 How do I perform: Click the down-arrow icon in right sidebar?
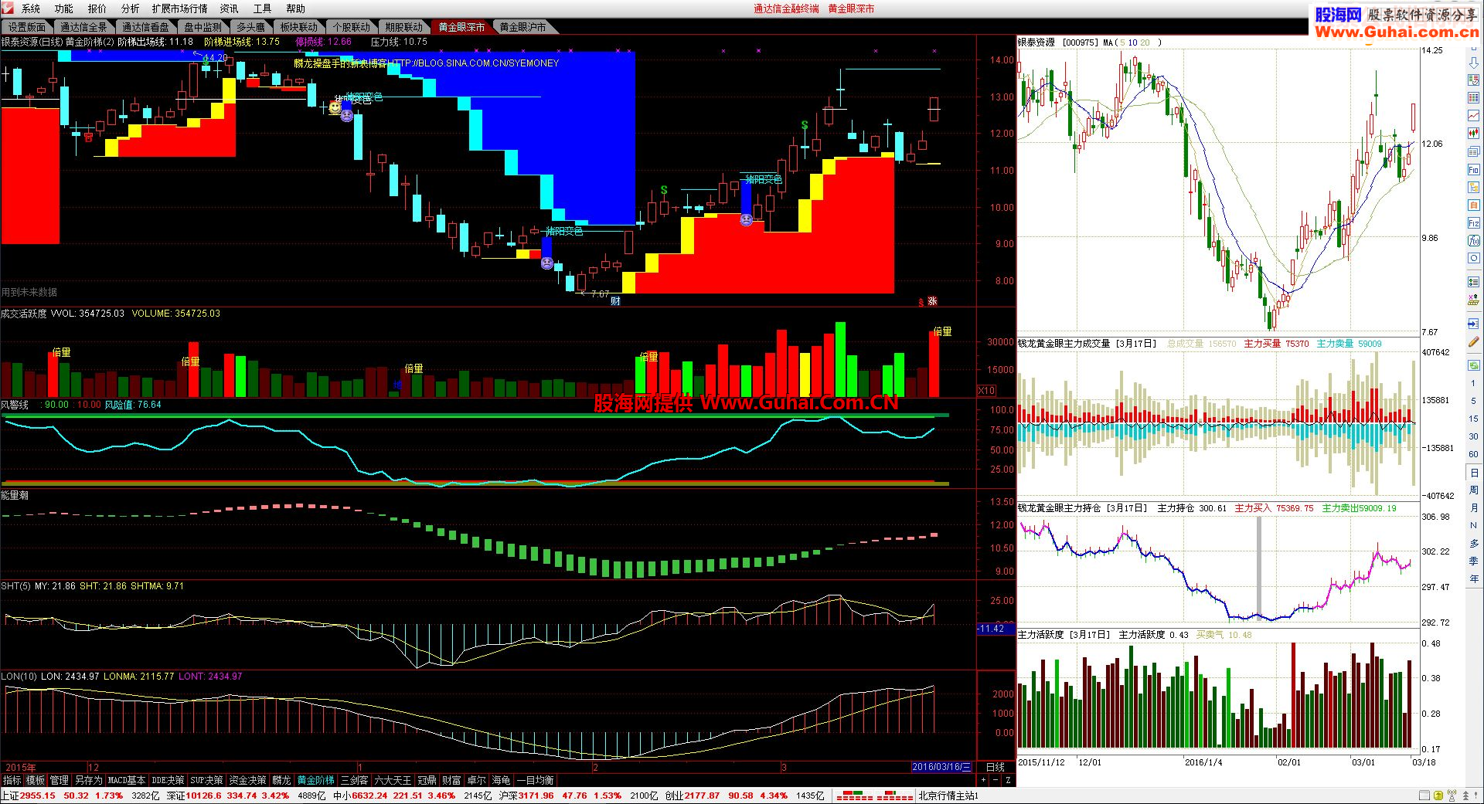pos(1473,63)
